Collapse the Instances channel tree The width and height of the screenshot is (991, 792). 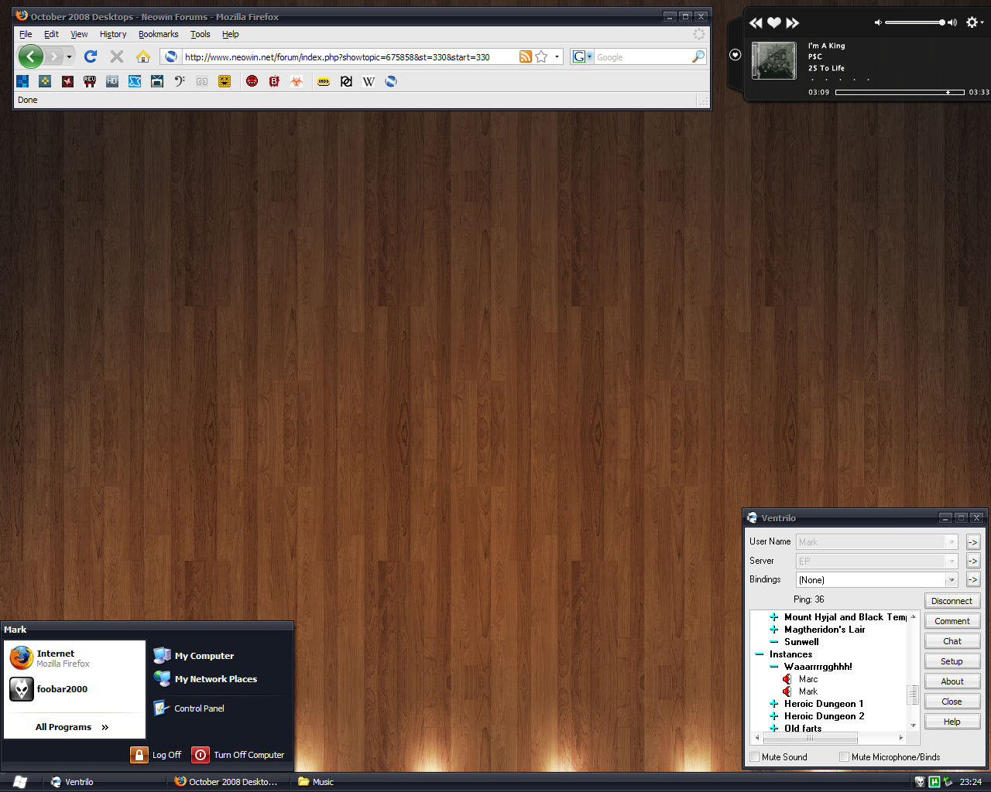pos(760,654)
